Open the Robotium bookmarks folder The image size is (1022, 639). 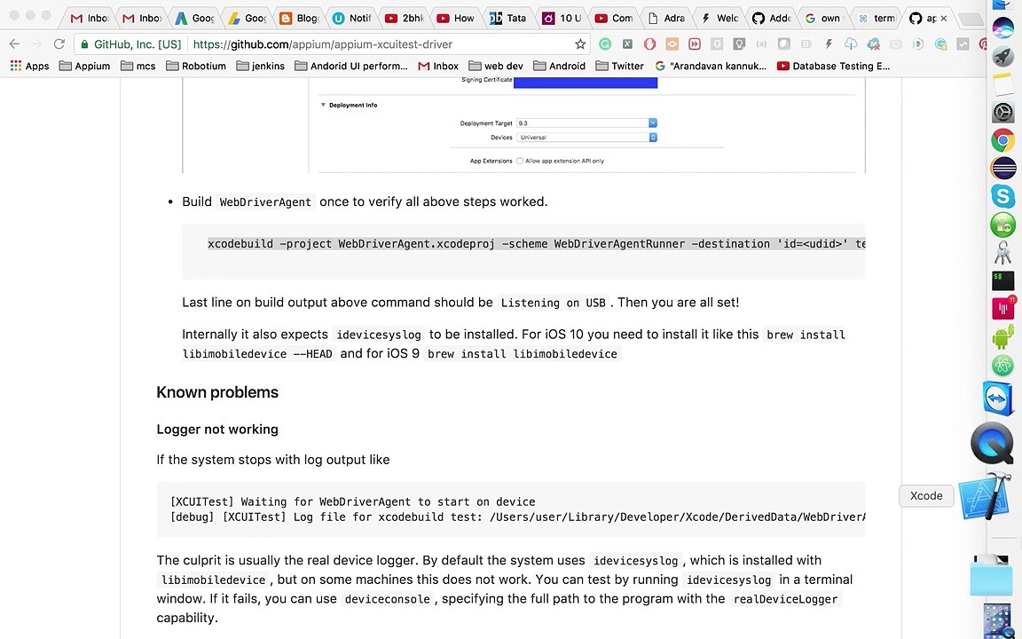(195, 66)
